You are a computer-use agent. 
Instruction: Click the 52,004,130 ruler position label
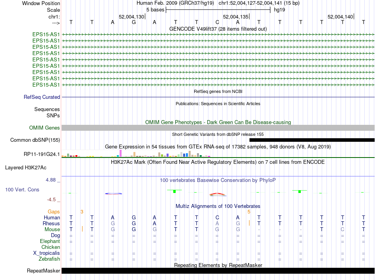pos(131,17)
